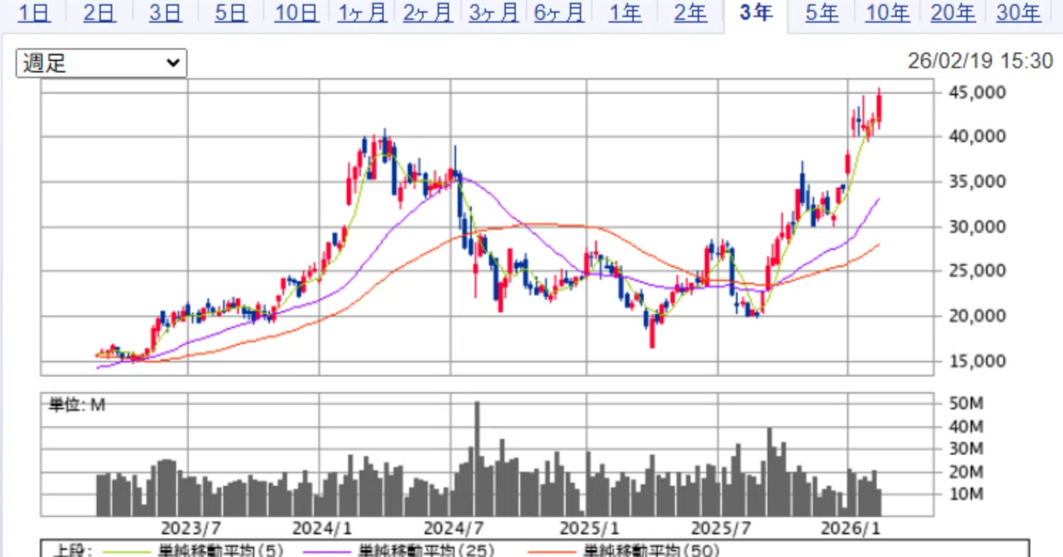Viewport: 1063px width, 557px height.
Task: Show the 5年 chart period
Action: (821, 12)
